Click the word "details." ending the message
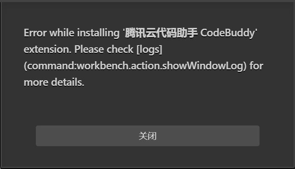295x169 pixels. pos(68,82)
